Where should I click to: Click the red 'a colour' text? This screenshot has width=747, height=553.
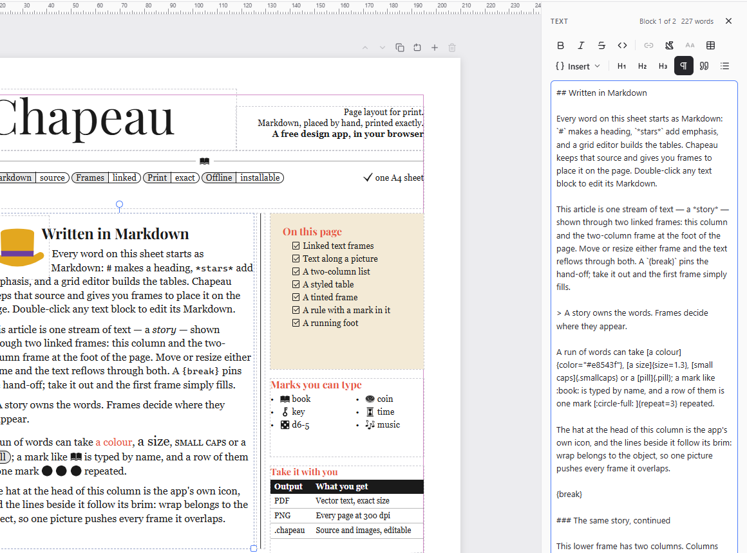pos(114,442)
